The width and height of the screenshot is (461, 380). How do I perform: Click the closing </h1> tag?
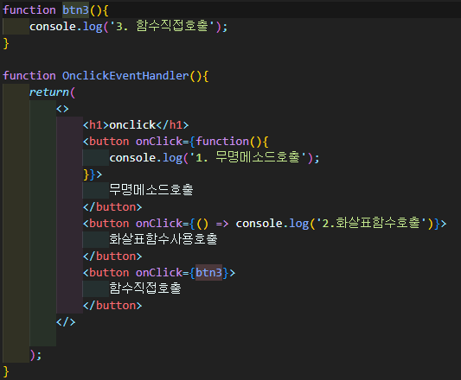(x=172, y=125)
